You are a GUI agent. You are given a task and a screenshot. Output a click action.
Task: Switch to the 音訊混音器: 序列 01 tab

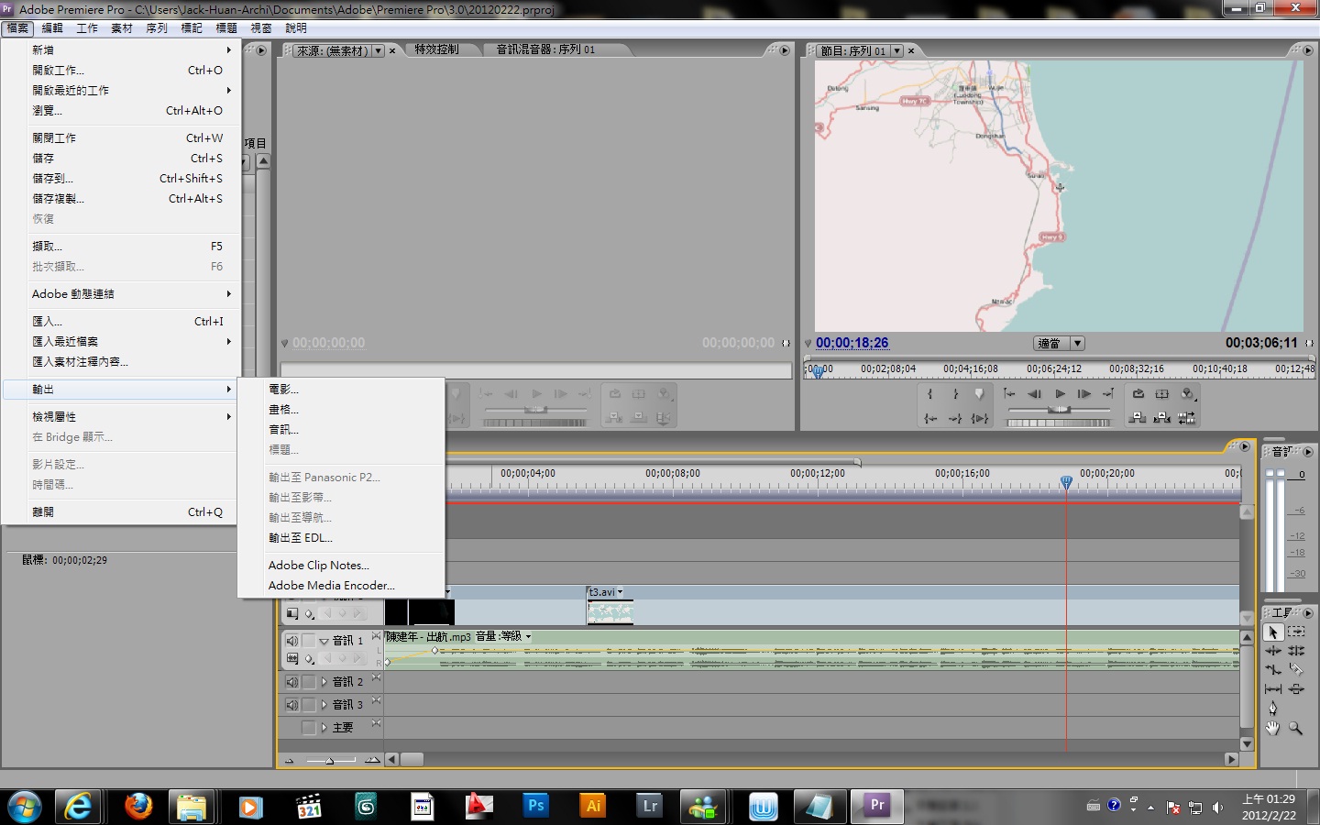tap(545, 49)
